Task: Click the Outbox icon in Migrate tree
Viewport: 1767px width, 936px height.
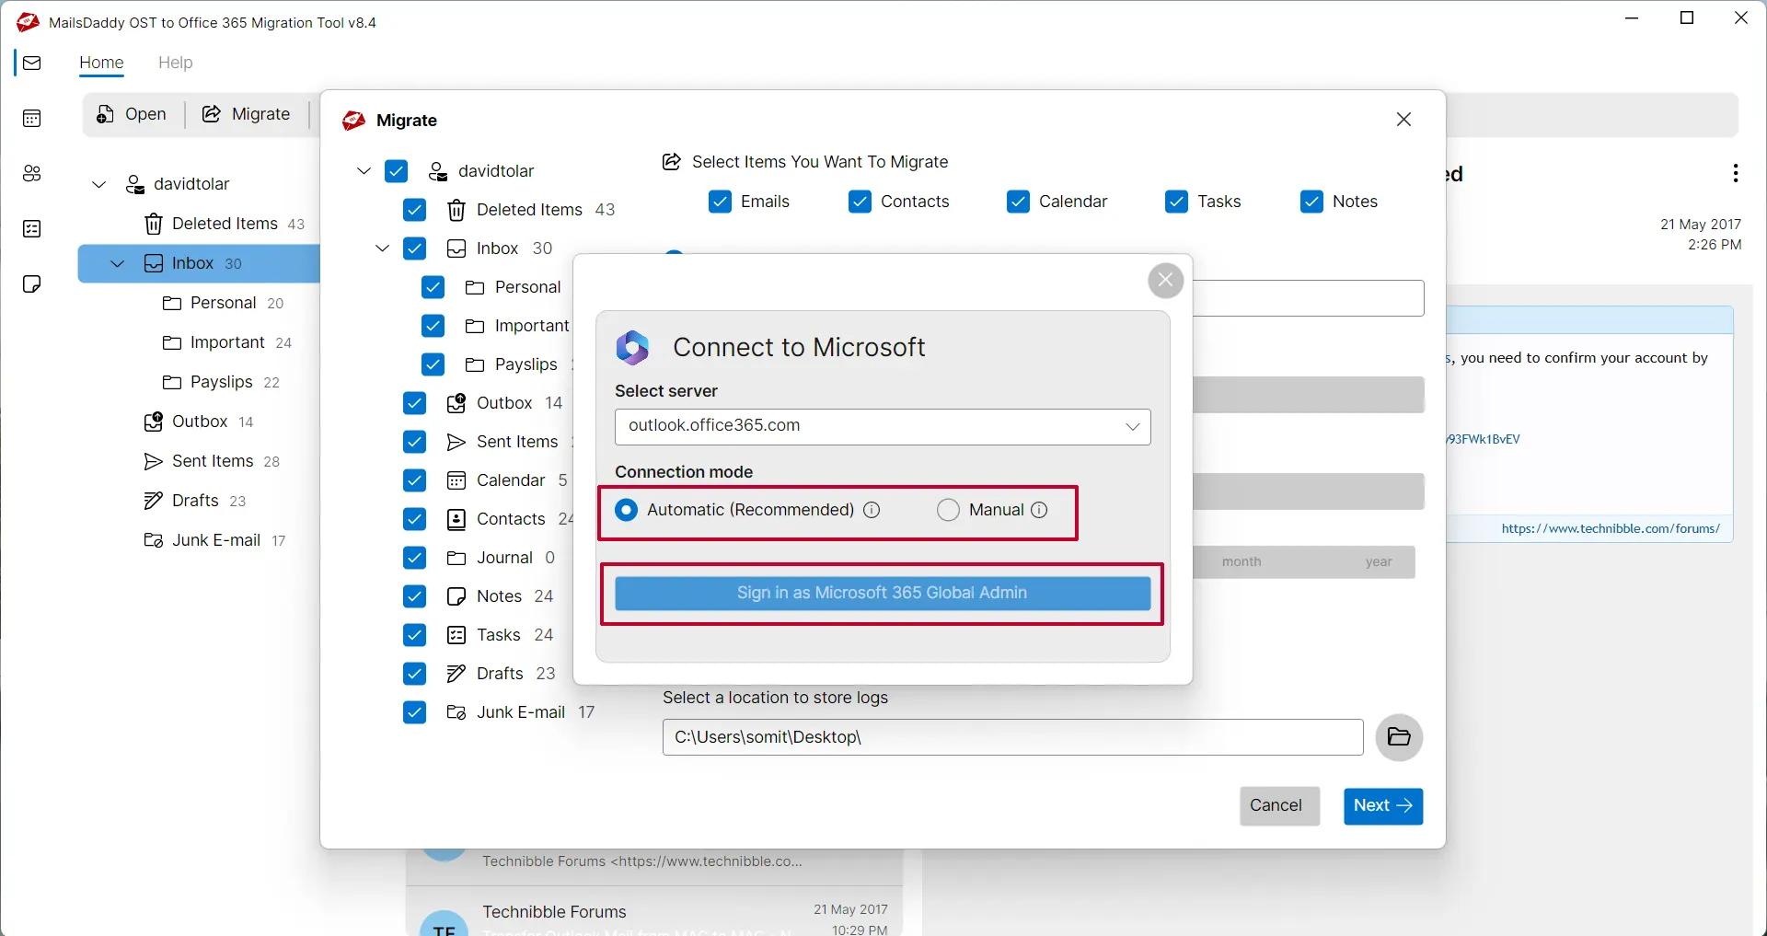Action: point(456,403)
